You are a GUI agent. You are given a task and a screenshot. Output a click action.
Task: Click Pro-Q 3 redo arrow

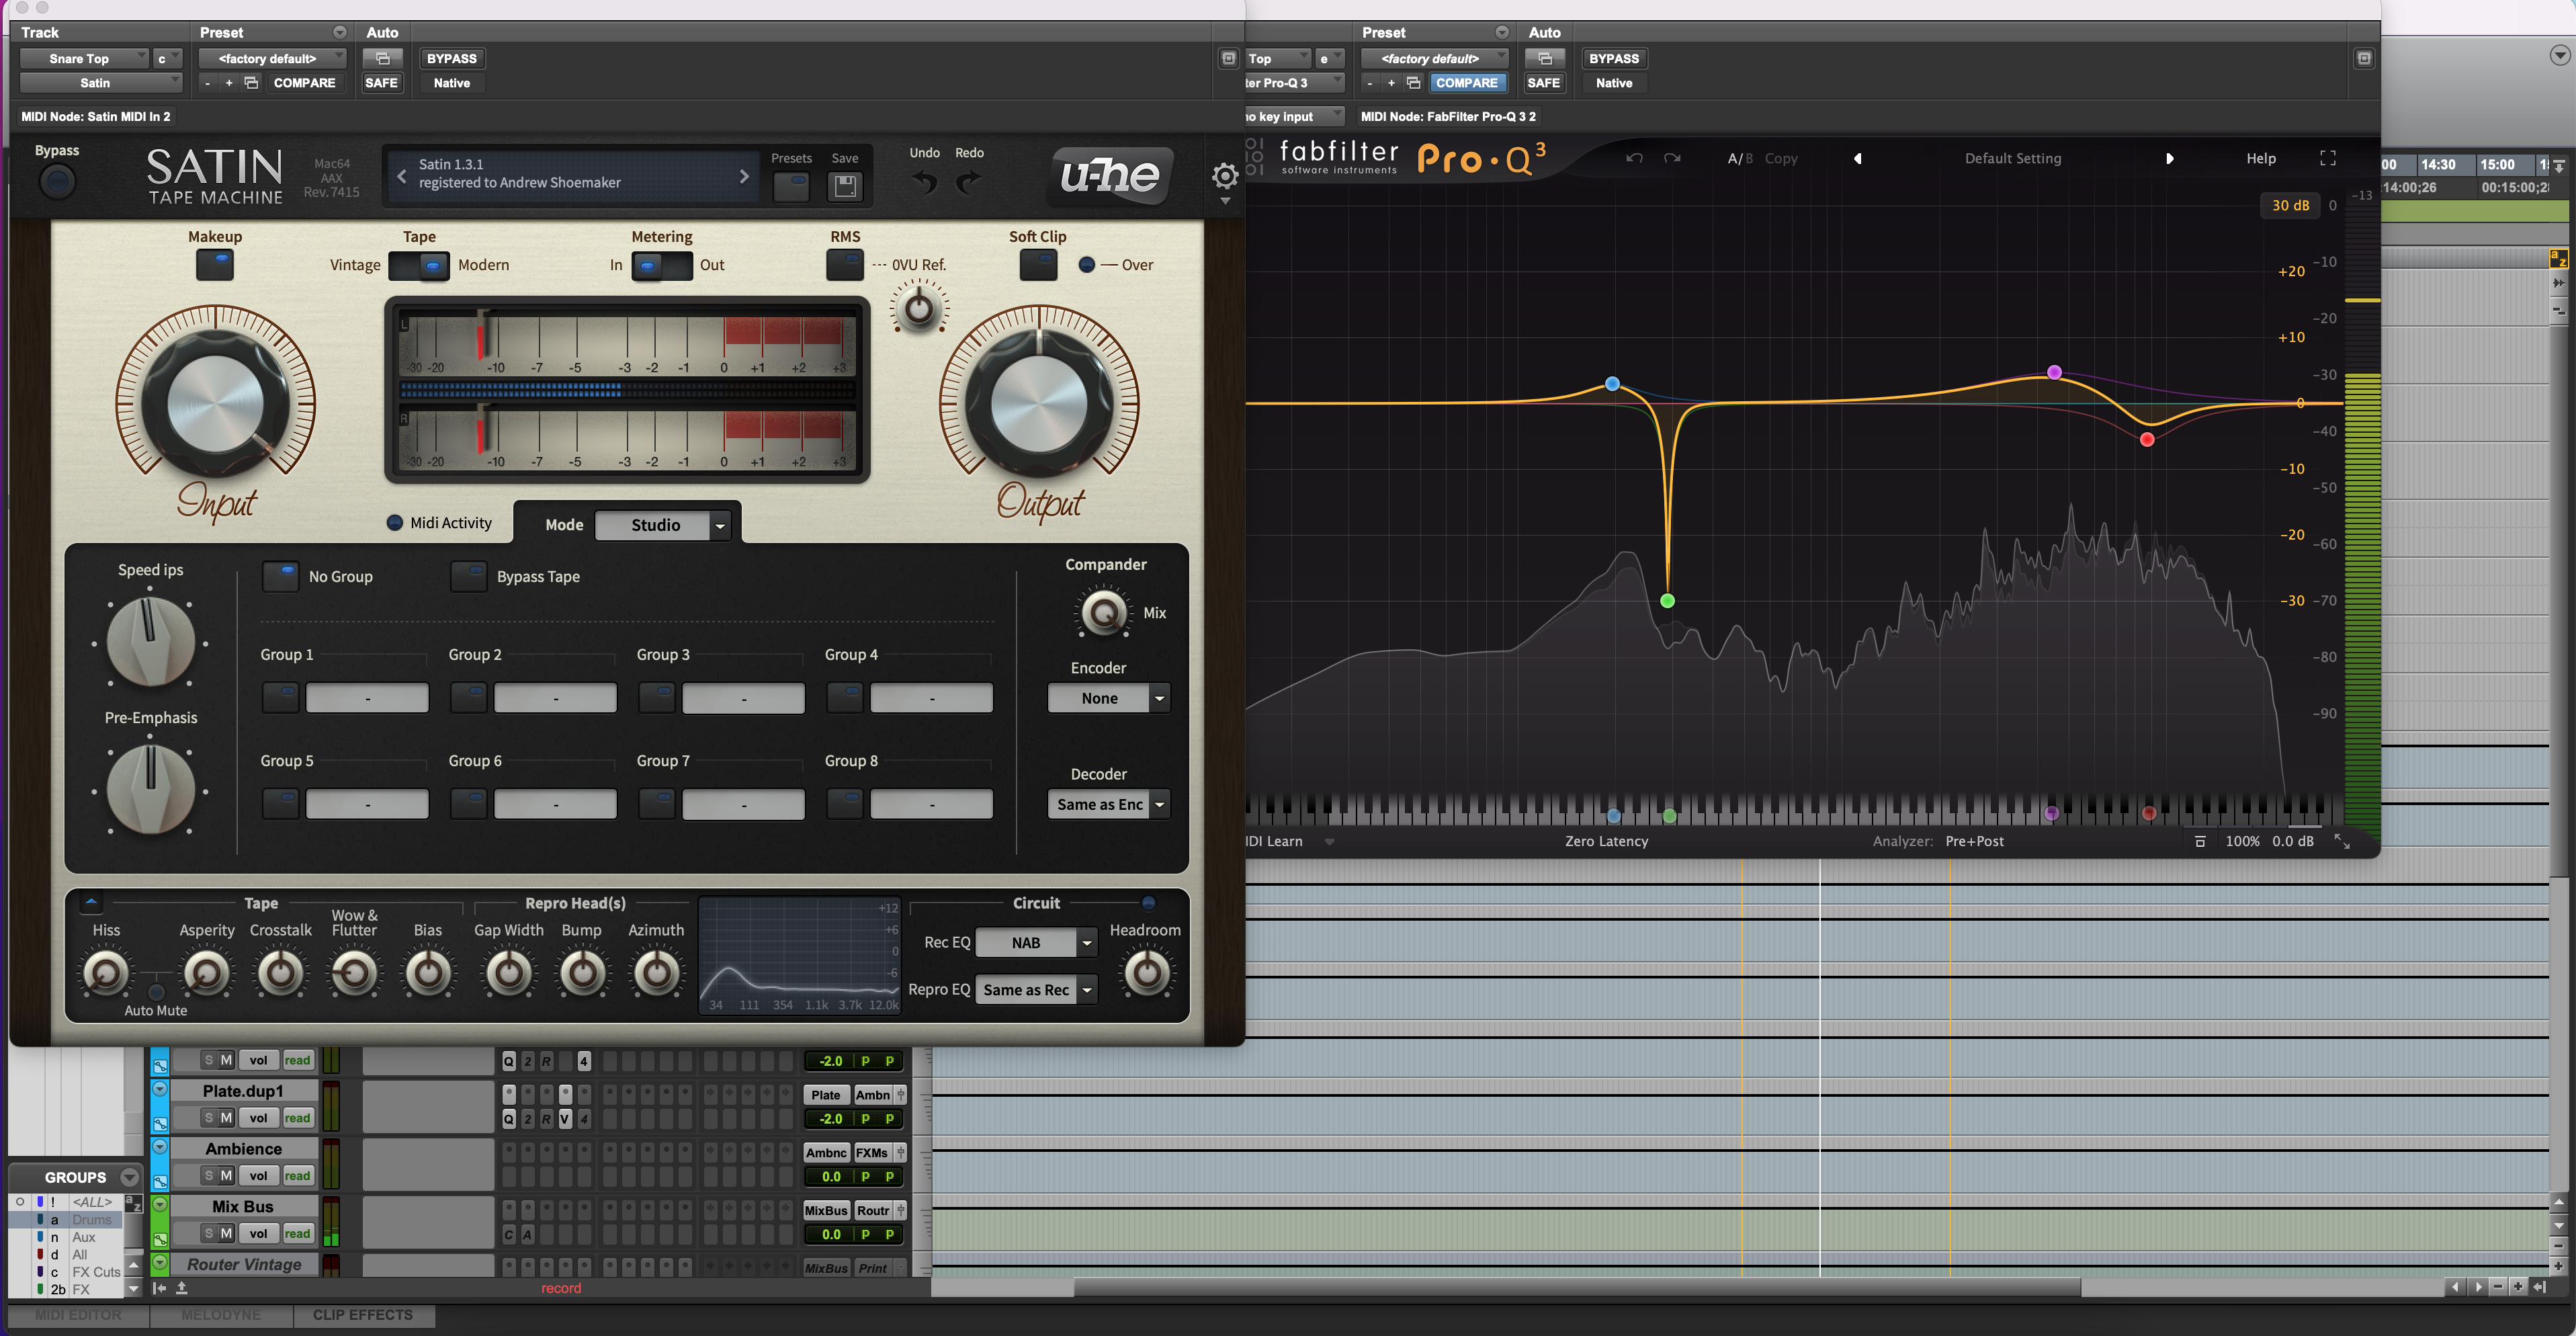tap(1672, 158)
